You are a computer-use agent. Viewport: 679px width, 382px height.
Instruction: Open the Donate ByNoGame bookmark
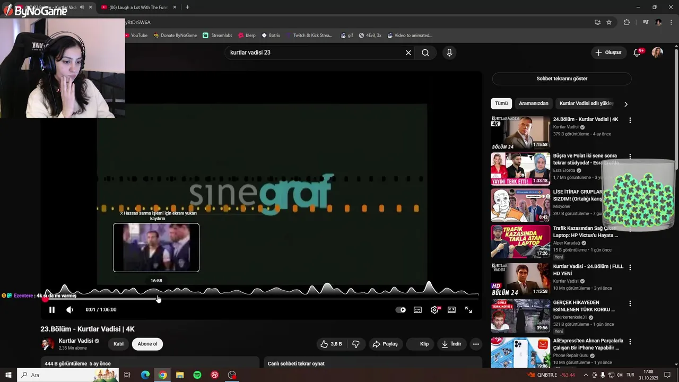pos(175,36)
